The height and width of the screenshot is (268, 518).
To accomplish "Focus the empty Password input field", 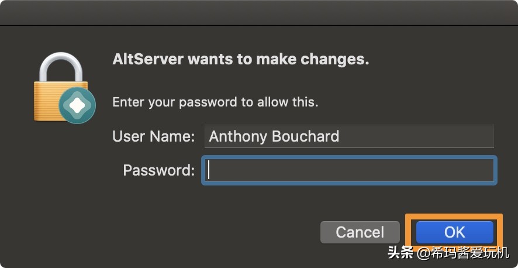I will [x=351, y=170].
